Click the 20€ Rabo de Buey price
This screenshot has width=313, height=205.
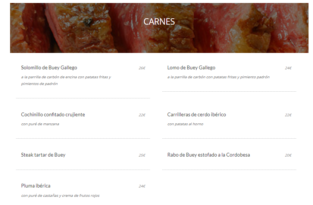pyautogui.click(x=288, y=155)
